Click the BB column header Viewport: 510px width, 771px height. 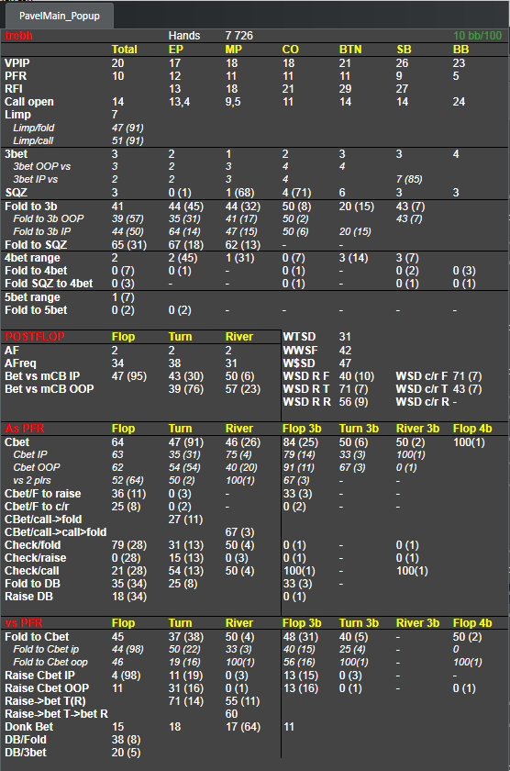click(460, 50)
